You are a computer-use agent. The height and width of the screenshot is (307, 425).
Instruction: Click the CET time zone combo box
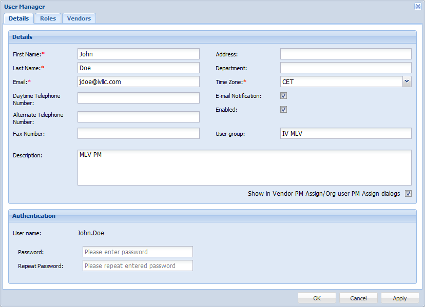tap(340, 81)
